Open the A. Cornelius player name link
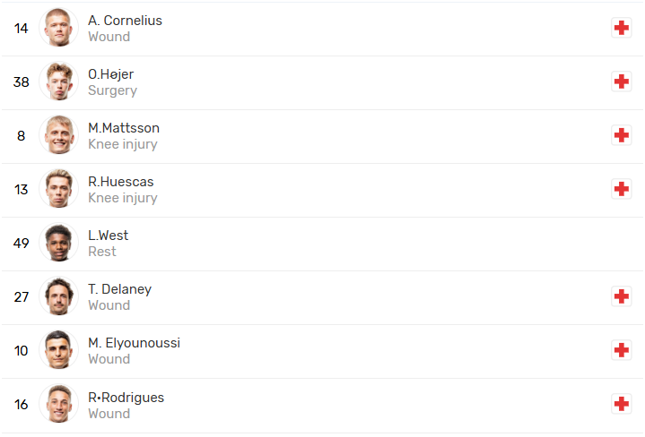This screenshot has height=437, width=645. click(x=125, y=20)
